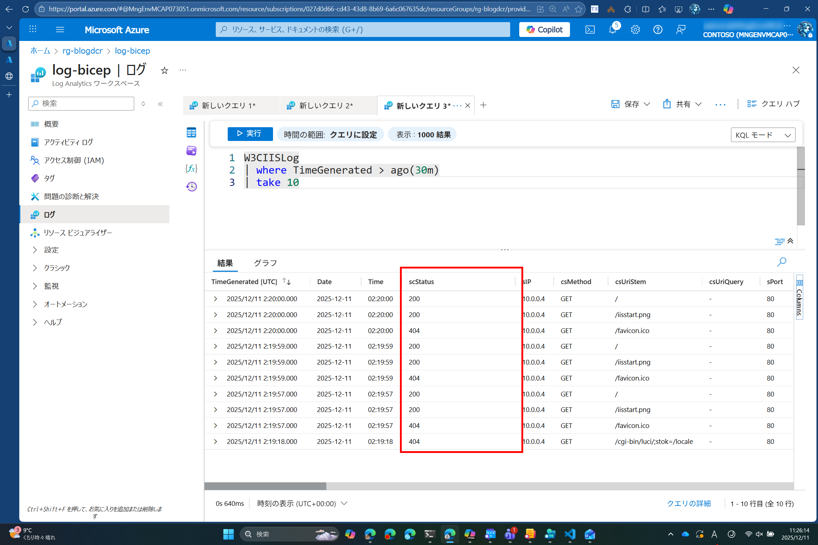
Task: Open the tables side panel icon
Action: pyautogui.click(x=191, y=133)
